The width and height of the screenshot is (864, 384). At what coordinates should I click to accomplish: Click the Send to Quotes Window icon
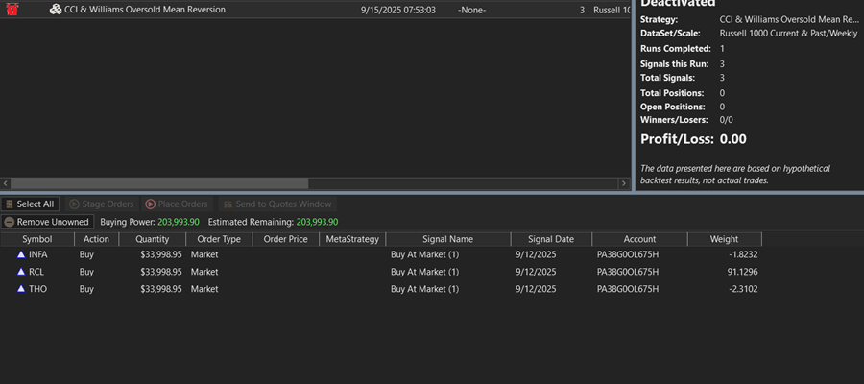[x=228, y=204]
